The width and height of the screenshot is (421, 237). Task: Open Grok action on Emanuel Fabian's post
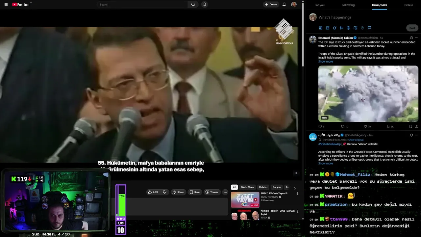[x=411, y=38]
